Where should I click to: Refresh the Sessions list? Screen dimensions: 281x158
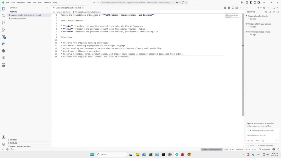[x=266, y=12]
